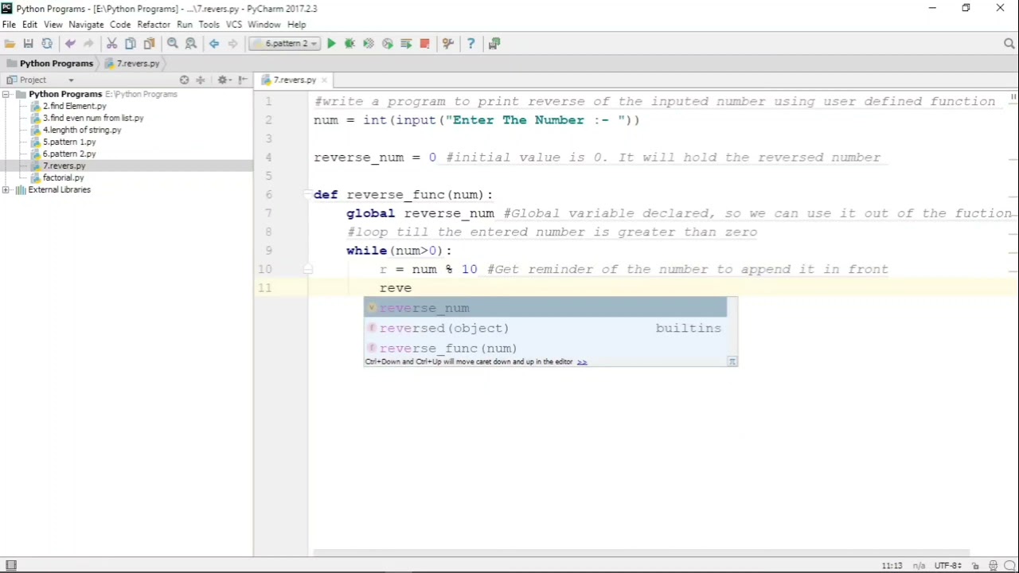
Task: Open the VCS menu
Action: (233, 25)
